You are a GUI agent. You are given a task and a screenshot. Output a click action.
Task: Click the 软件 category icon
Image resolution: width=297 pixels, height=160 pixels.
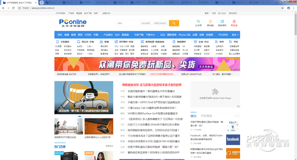pos(216,42)
